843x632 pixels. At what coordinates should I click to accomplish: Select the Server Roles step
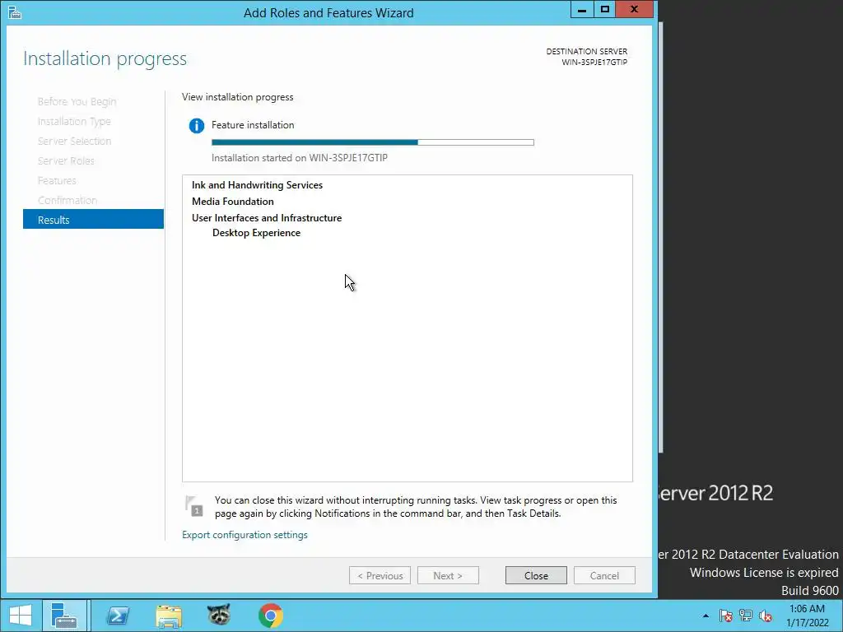pos(66,160)
